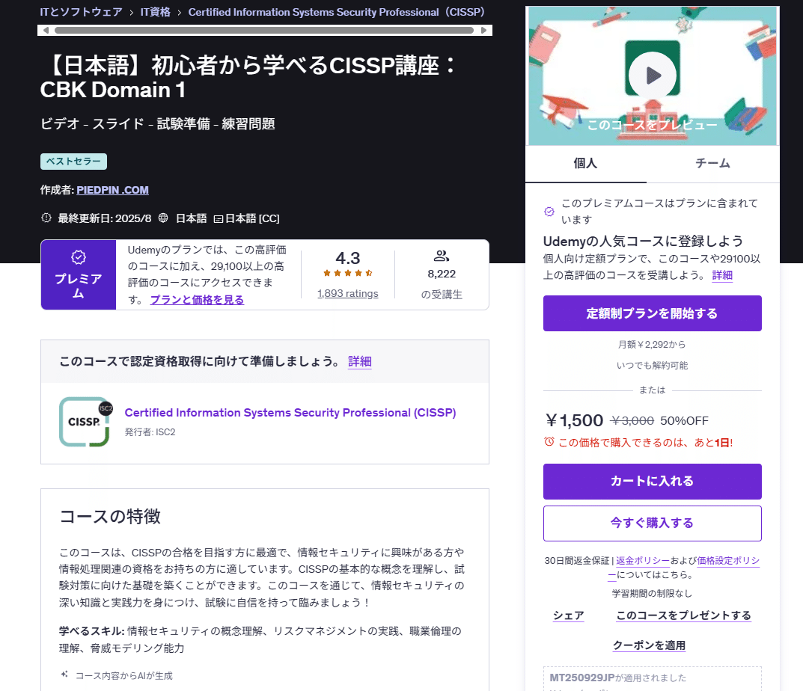803x691 pixels.
Task: Click the students icon above 8,222
Action: click(441, 258)
